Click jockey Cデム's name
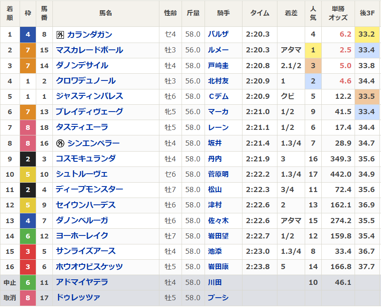Image resolution: width=381 pixels, height=307 pixels. click(x=218, y=96)
